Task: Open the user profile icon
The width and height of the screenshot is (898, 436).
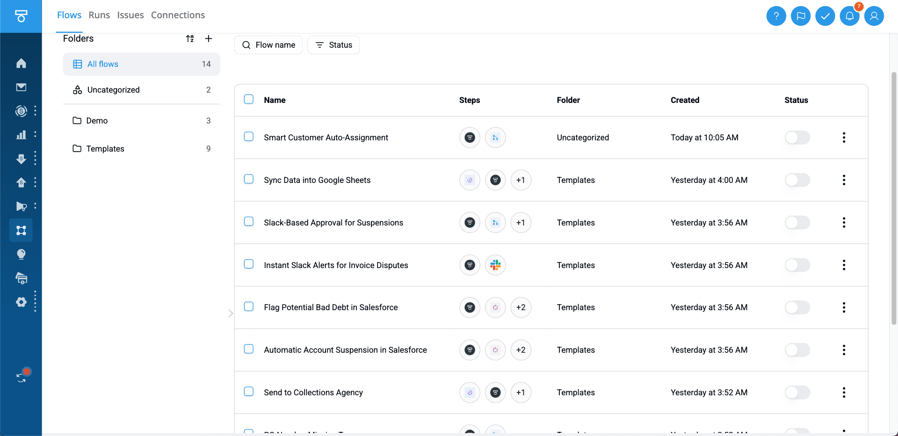Action: pyautogui.click(x=874, y=16)
